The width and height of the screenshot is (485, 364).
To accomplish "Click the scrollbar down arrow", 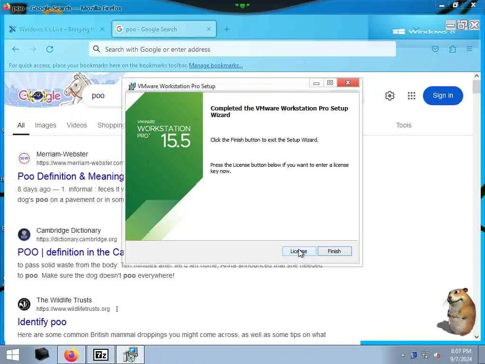I will (476, 337).
